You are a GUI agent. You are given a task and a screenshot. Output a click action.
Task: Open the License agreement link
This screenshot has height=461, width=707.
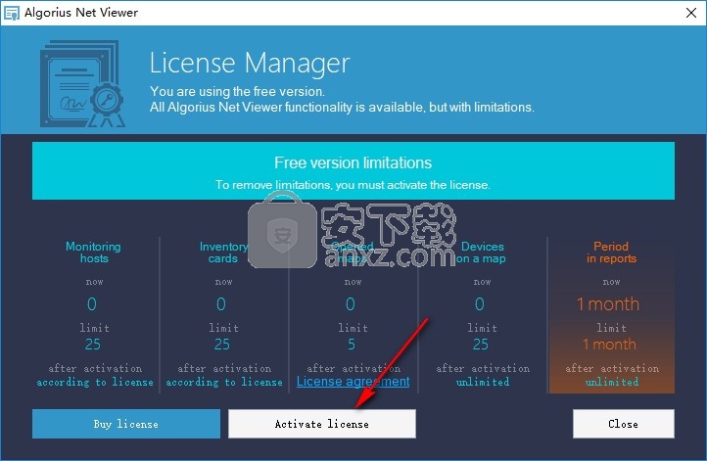point(353,382)
